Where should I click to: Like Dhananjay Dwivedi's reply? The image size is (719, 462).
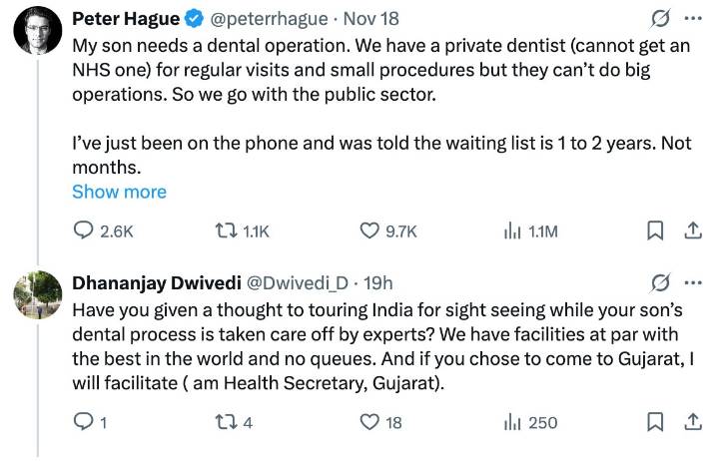point(368,422)
